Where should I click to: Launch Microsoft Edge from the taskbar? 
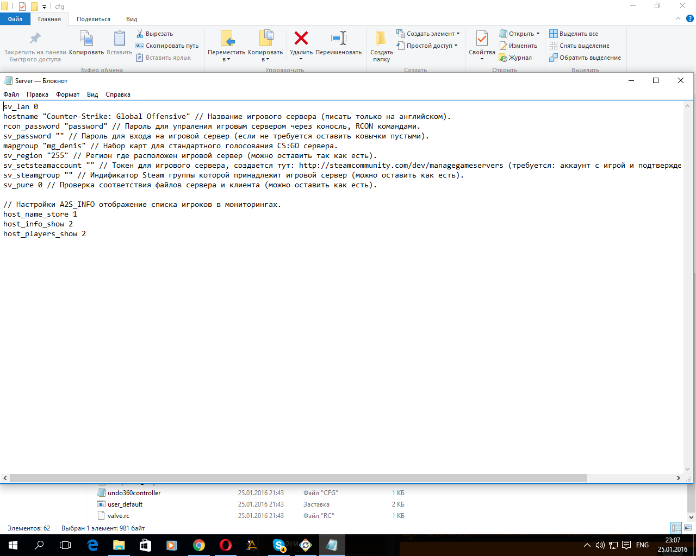[92, 545]
